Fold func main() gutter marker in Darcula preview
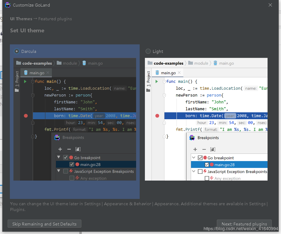281x234 pixels. click(33, 82)
